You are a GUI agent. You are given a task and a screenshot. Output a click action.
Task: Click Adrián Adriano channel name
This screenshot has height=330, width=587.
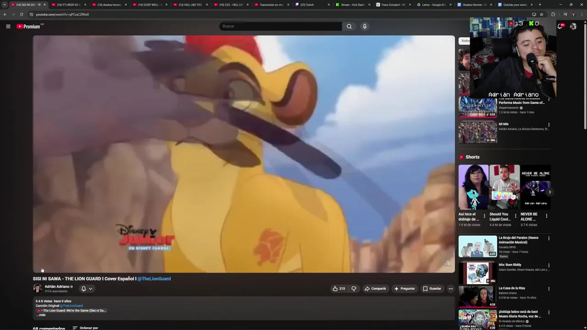(x=57, y=286)
